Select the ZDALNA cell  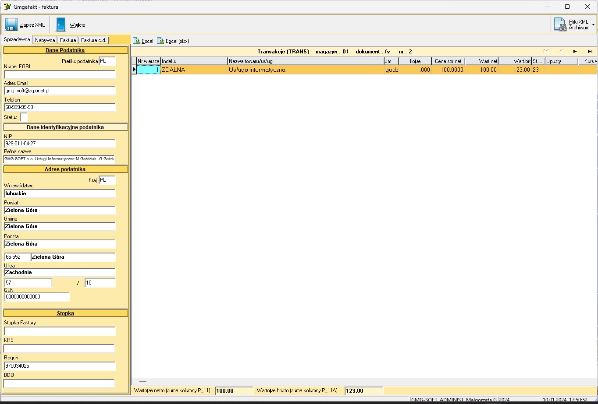pyautogui.click(x=194, y=70)
